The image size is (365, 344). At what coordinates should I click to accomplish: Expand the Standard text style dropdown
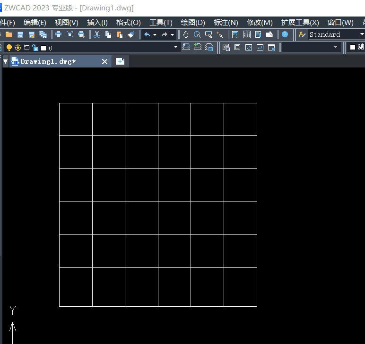coord(362,34)
